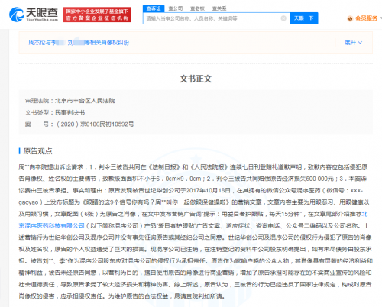Click the court name 北京市丰台区人民法院
The height and width of the screenshot is (307, 382).
(85, 101)
